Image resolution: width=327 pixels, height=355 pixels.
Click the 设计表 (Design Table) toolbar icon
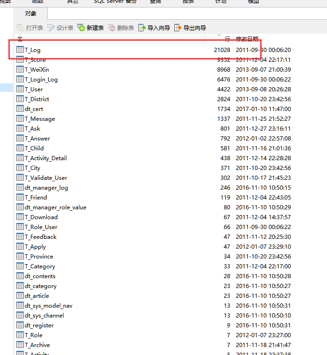51,28
